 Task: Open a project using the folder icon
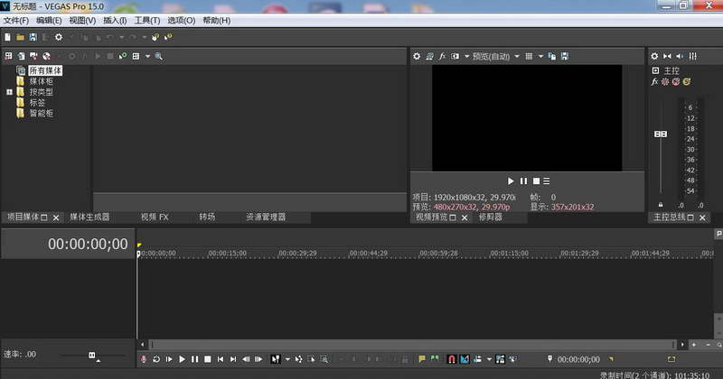pyautogui.click(x=20, y=37)
